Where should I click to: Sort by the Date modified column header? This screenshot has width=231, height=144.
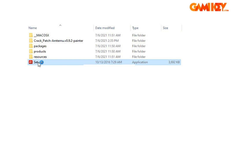pyautogui.click(x=105, y=28)
